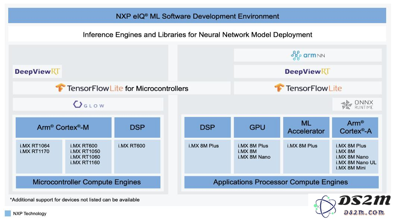397x219 pixels.
Task: Click the plain "i.MX 8M" entry under GPU
Action: pyautogui.click(x=247, y=151)
